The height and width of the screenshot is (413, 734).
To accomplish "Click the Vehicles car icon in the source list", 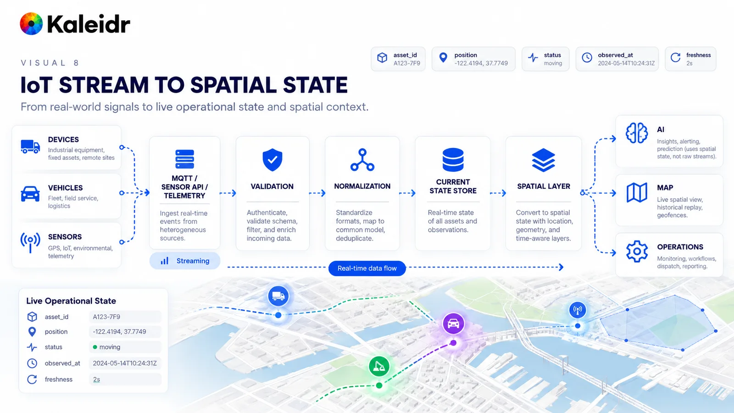I will [x=30, y=194].
